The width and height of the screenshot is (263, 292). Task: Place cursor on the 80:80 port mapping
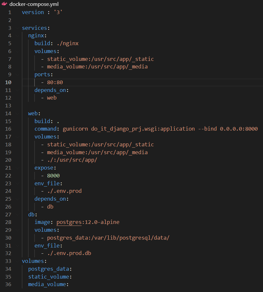click(55, 82)
